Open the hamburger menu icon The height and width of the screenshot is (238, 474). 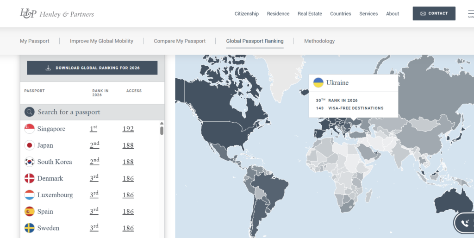tap(470, 14)
